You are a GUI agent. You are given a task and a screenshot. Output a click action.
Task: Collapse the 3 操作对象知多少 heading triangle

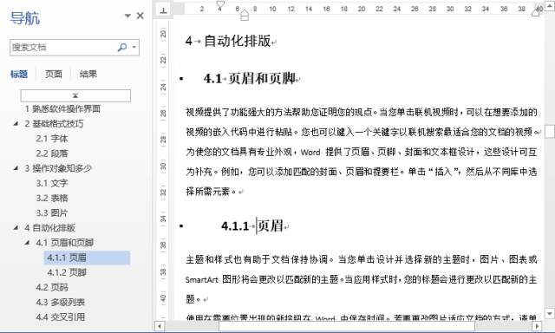point(16,168)
